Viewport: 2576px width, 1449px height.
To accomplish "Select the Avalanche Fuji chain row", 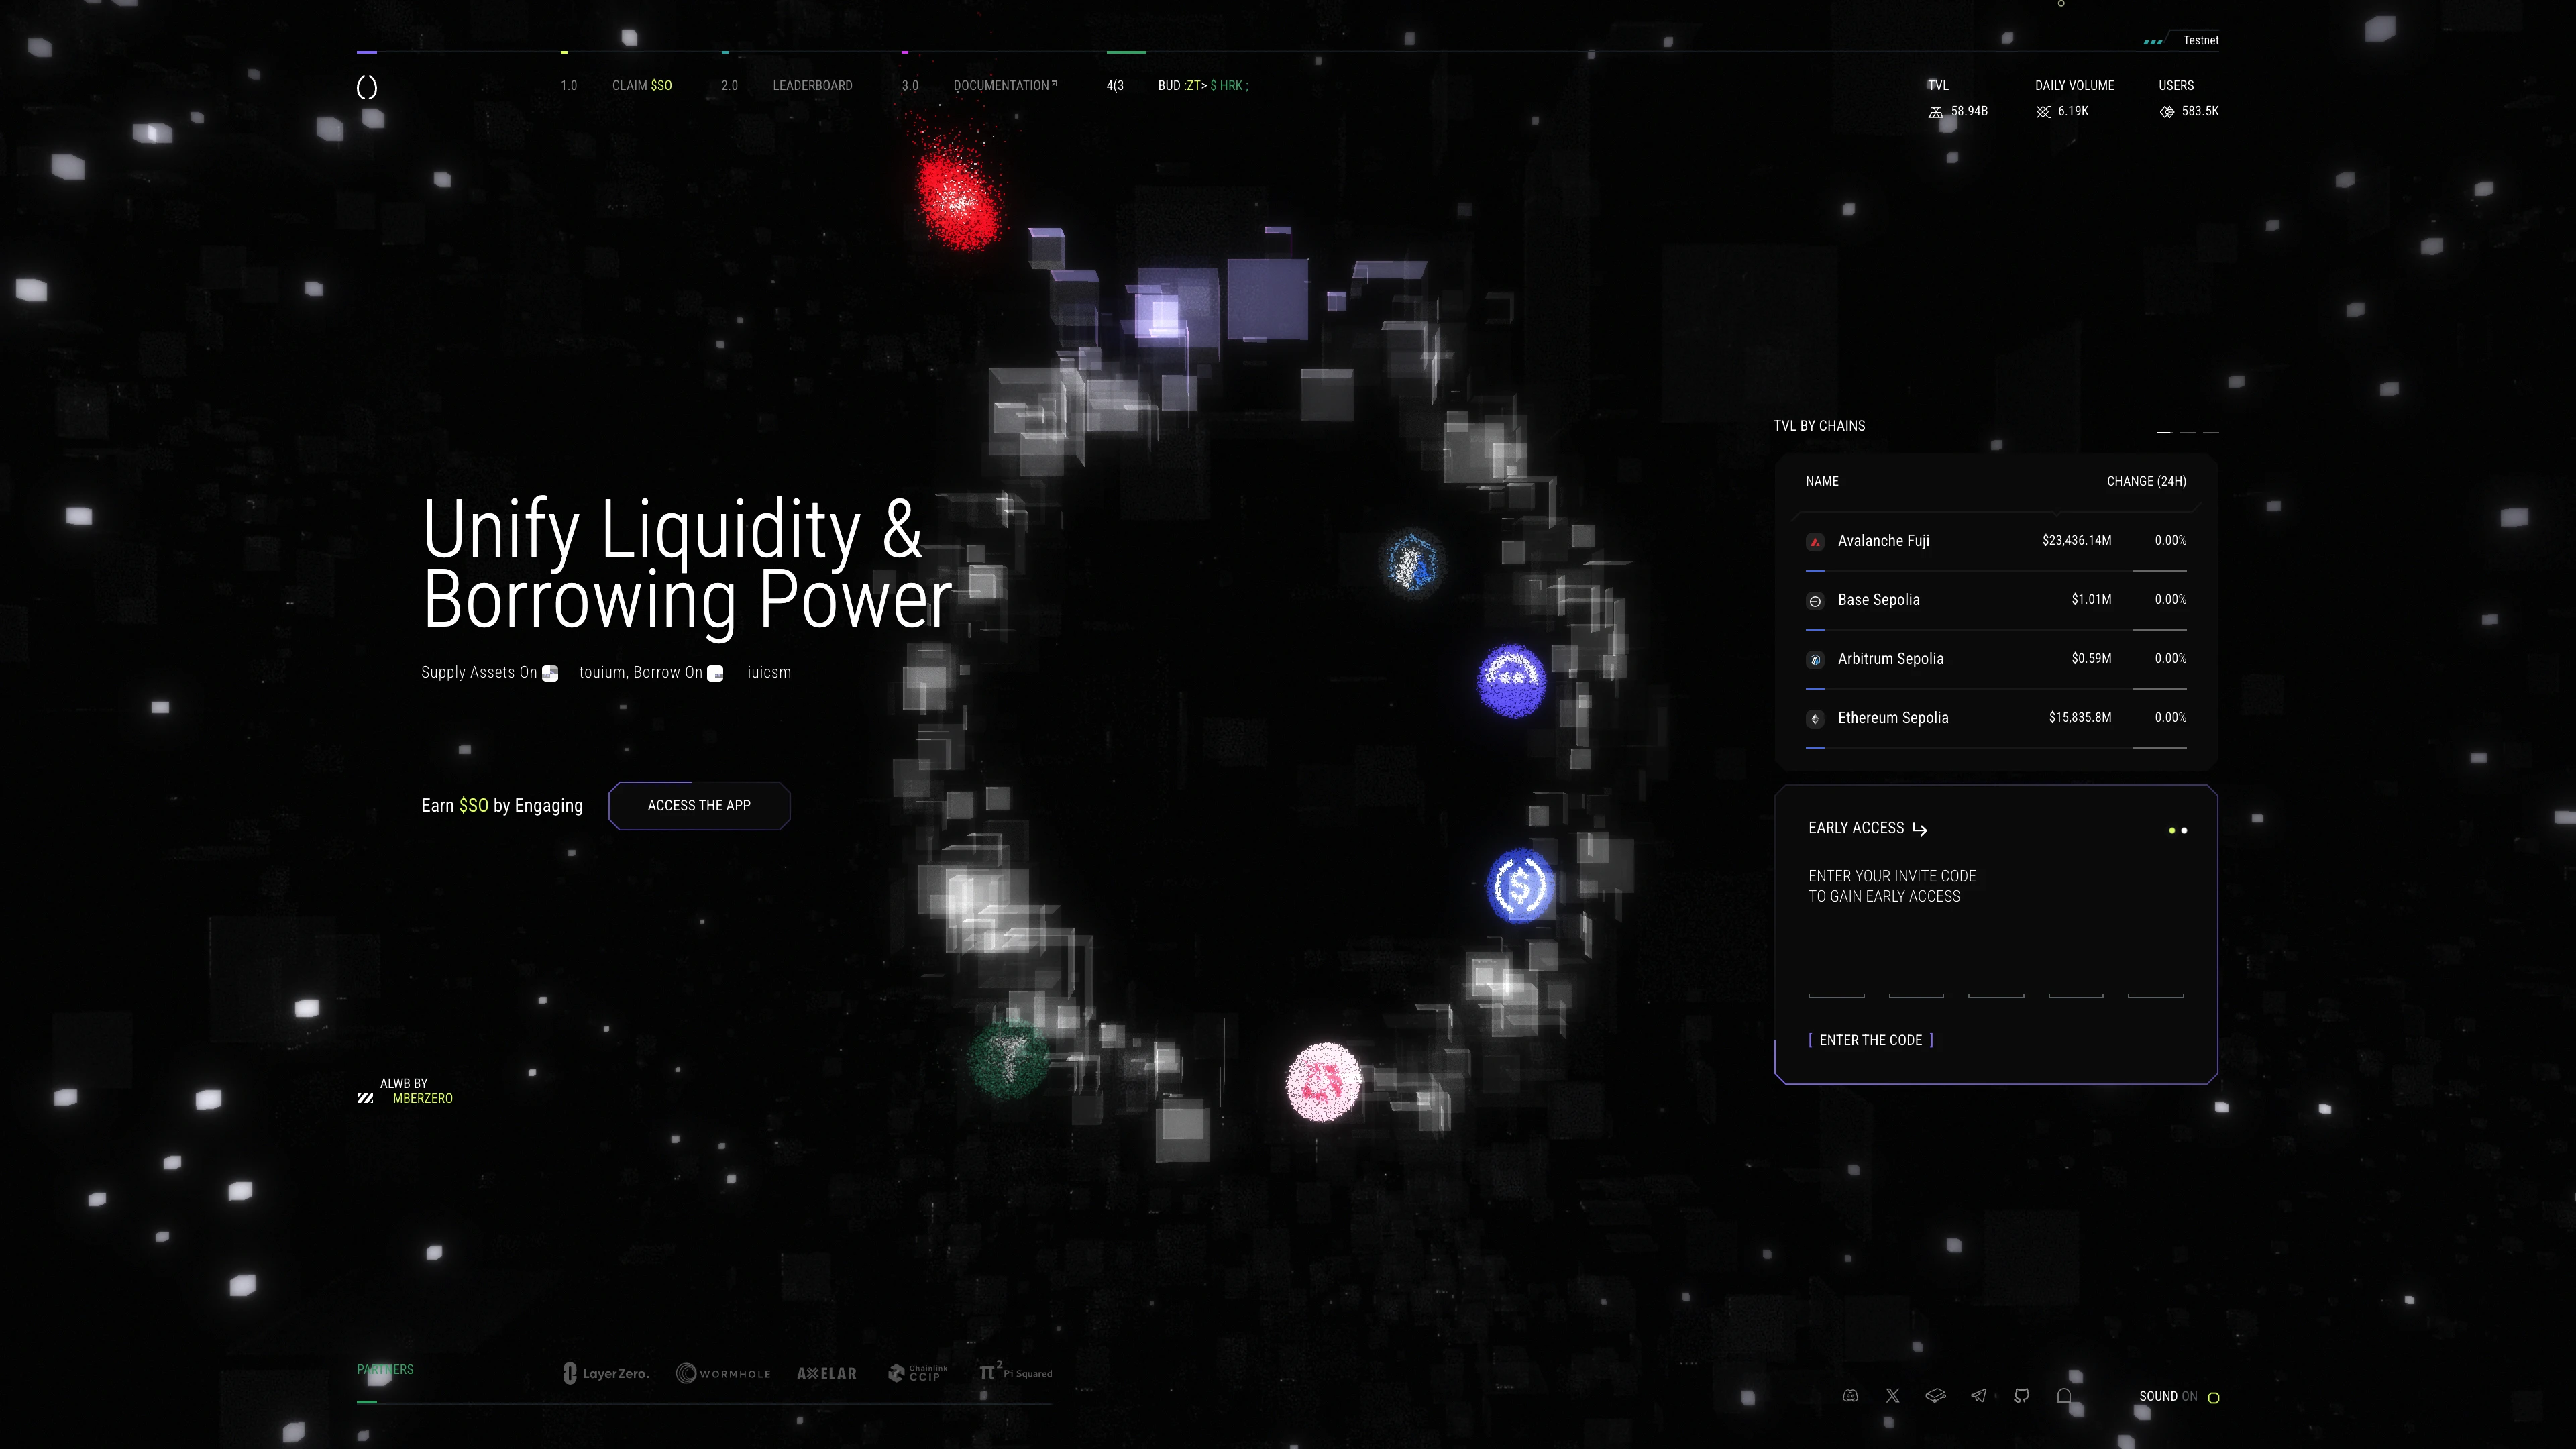I will [1996, 541].
